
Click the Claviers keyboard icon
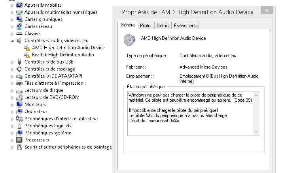click(19, 33)
